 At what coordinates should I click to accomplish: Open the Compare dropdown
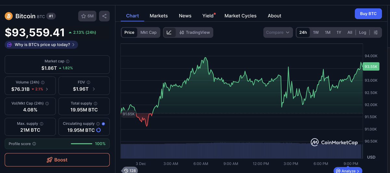coord(278,32)
